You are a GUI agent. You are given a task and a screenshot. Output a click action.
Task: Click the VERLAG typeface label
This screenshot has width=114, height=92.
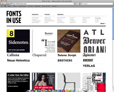[x=89, y=66]
